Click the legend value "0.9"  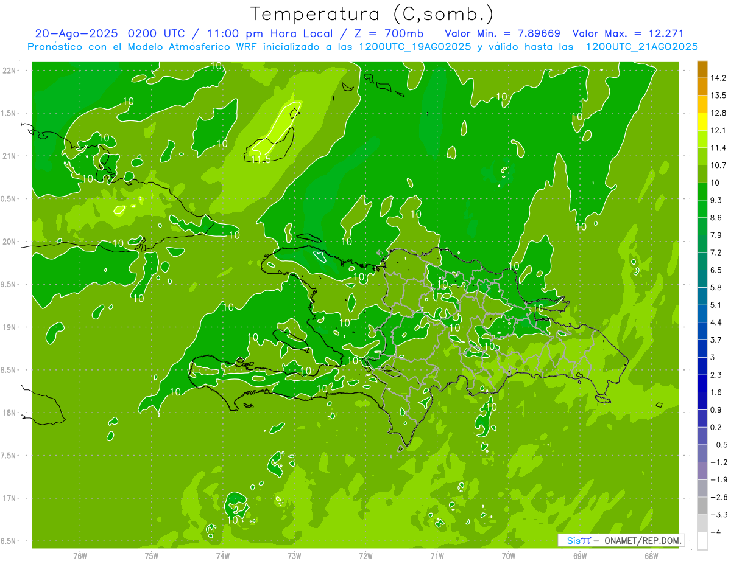716,409
